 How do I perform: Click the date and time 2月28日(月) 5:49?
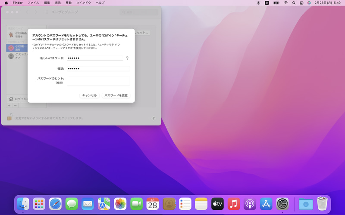point(327,3)
